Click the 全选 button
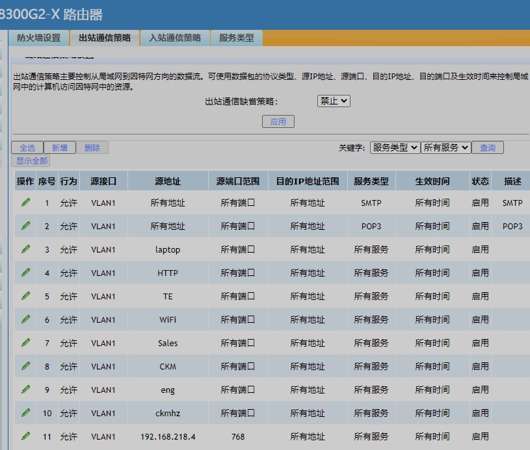 click(x=27, y=148)
